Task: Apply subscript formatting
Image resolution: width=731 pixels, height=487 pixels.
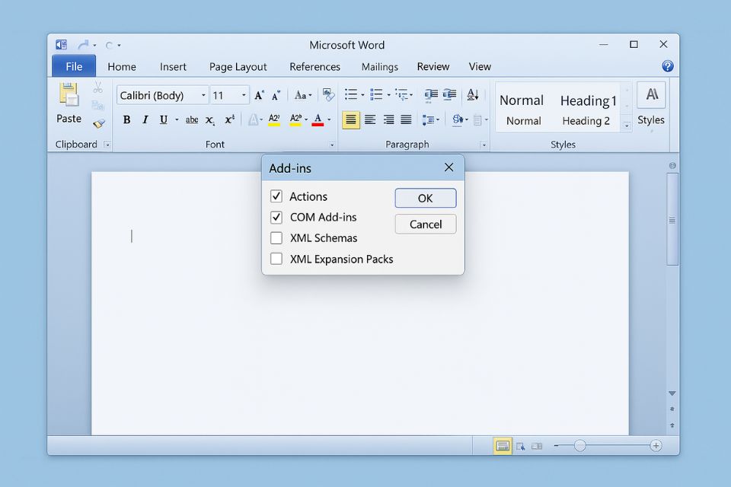Action: [x=210, y=119]
